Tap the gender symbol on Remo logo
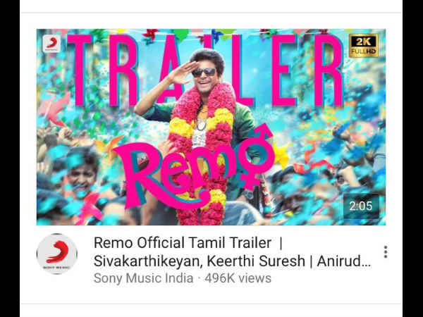423x317 pixels. coord(255,156)
